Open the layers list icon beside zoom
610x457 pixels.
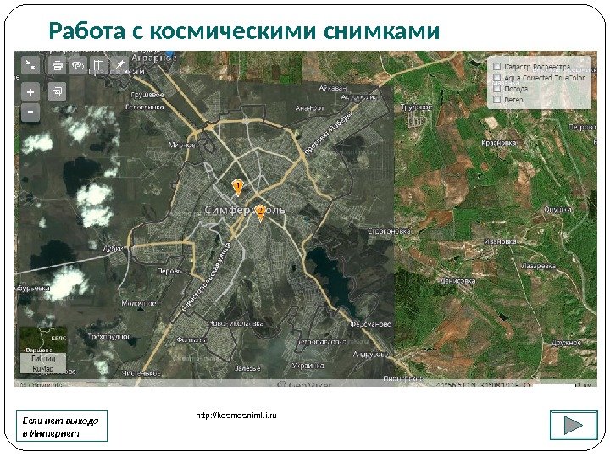tap(58, 92)
